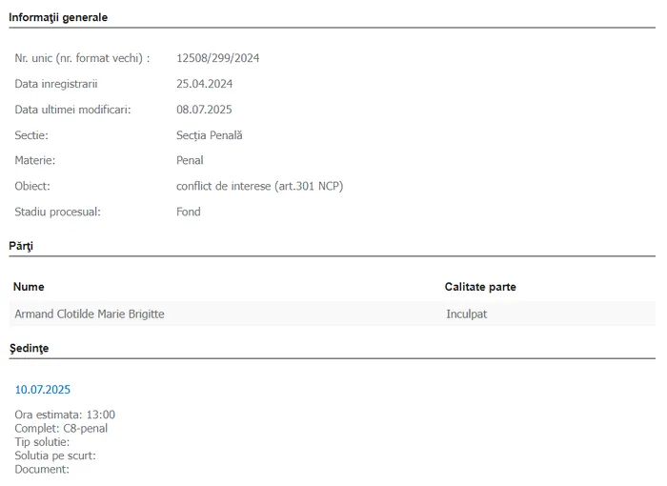Viewport: 667px width, 486px height.
Task: Click the Ora estimata 13:00 line
Action: (x=65, y=415)
